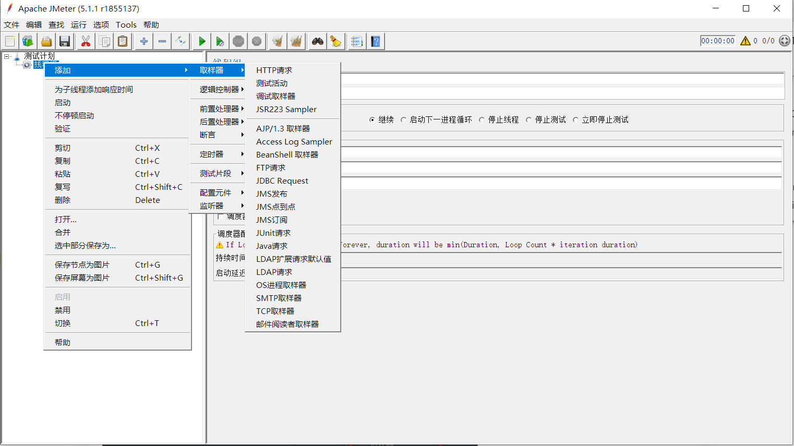Choose HTTP请求 from the sampler list
794x446 pixels.
[x=293, y=70]
